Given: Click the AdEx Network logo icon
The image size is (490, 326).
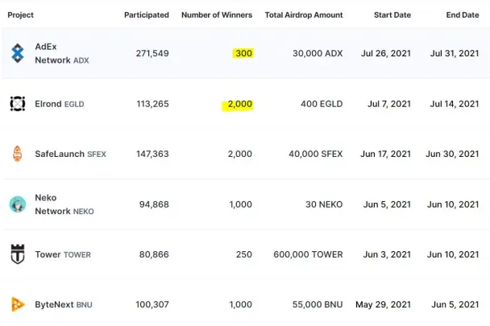Looking at the screenshot, I should (x=18, y=53).
